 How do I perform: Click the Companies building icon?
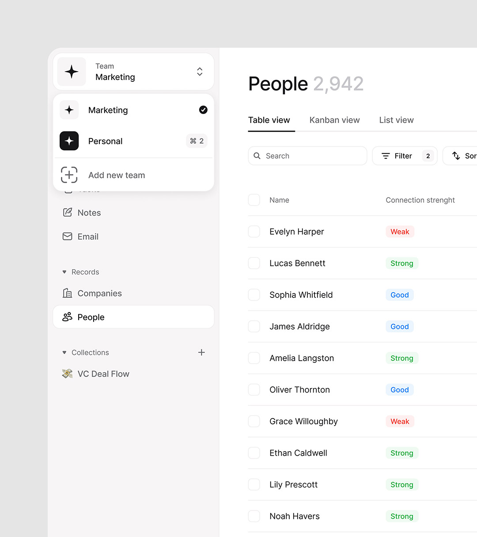[x=67, y=293]
